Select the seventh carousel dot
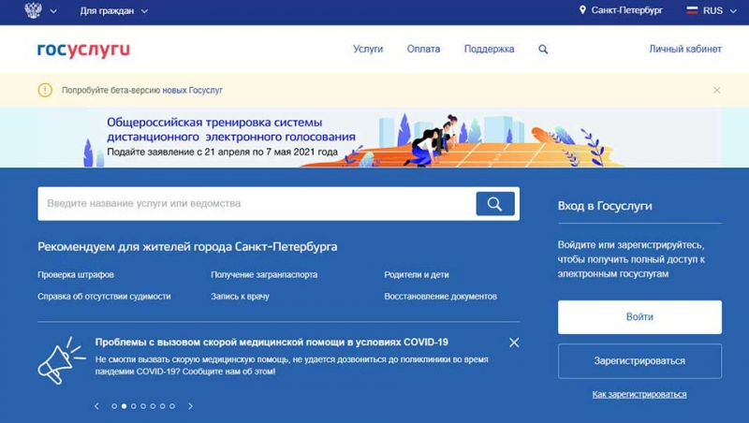Image resolution: width=749 pixels, height=423 pixels. (x=172, y=406)
